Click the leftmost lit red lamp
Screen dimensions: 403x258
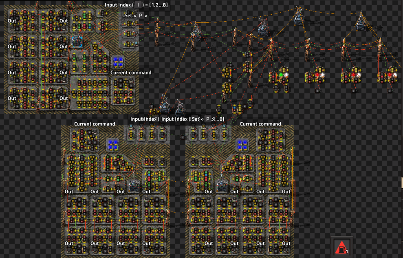(x=317, y=75)
